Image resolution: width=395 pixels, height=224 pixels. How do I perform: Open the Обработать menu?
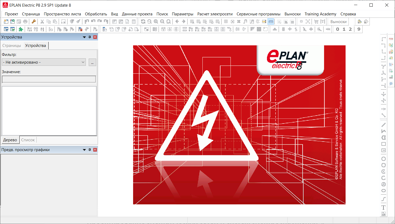(x=96, y=14)
